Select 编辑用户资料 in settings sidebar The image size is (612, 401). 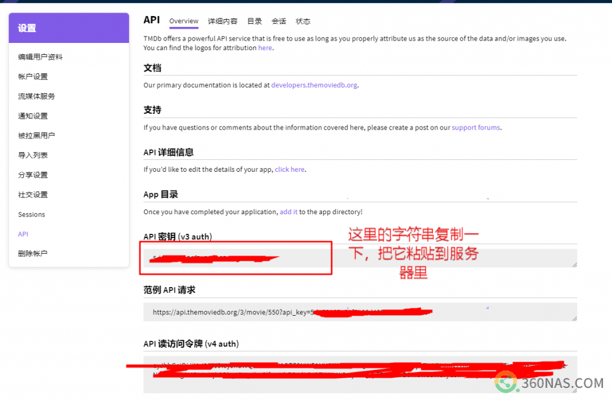40,57
